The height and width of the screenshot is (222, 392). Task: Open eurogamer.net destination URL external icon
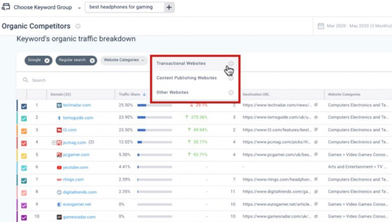[316, 204]
